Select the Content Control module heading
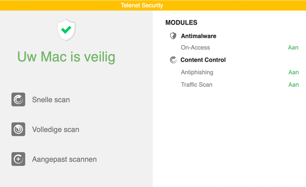 [x=203, y=60]
